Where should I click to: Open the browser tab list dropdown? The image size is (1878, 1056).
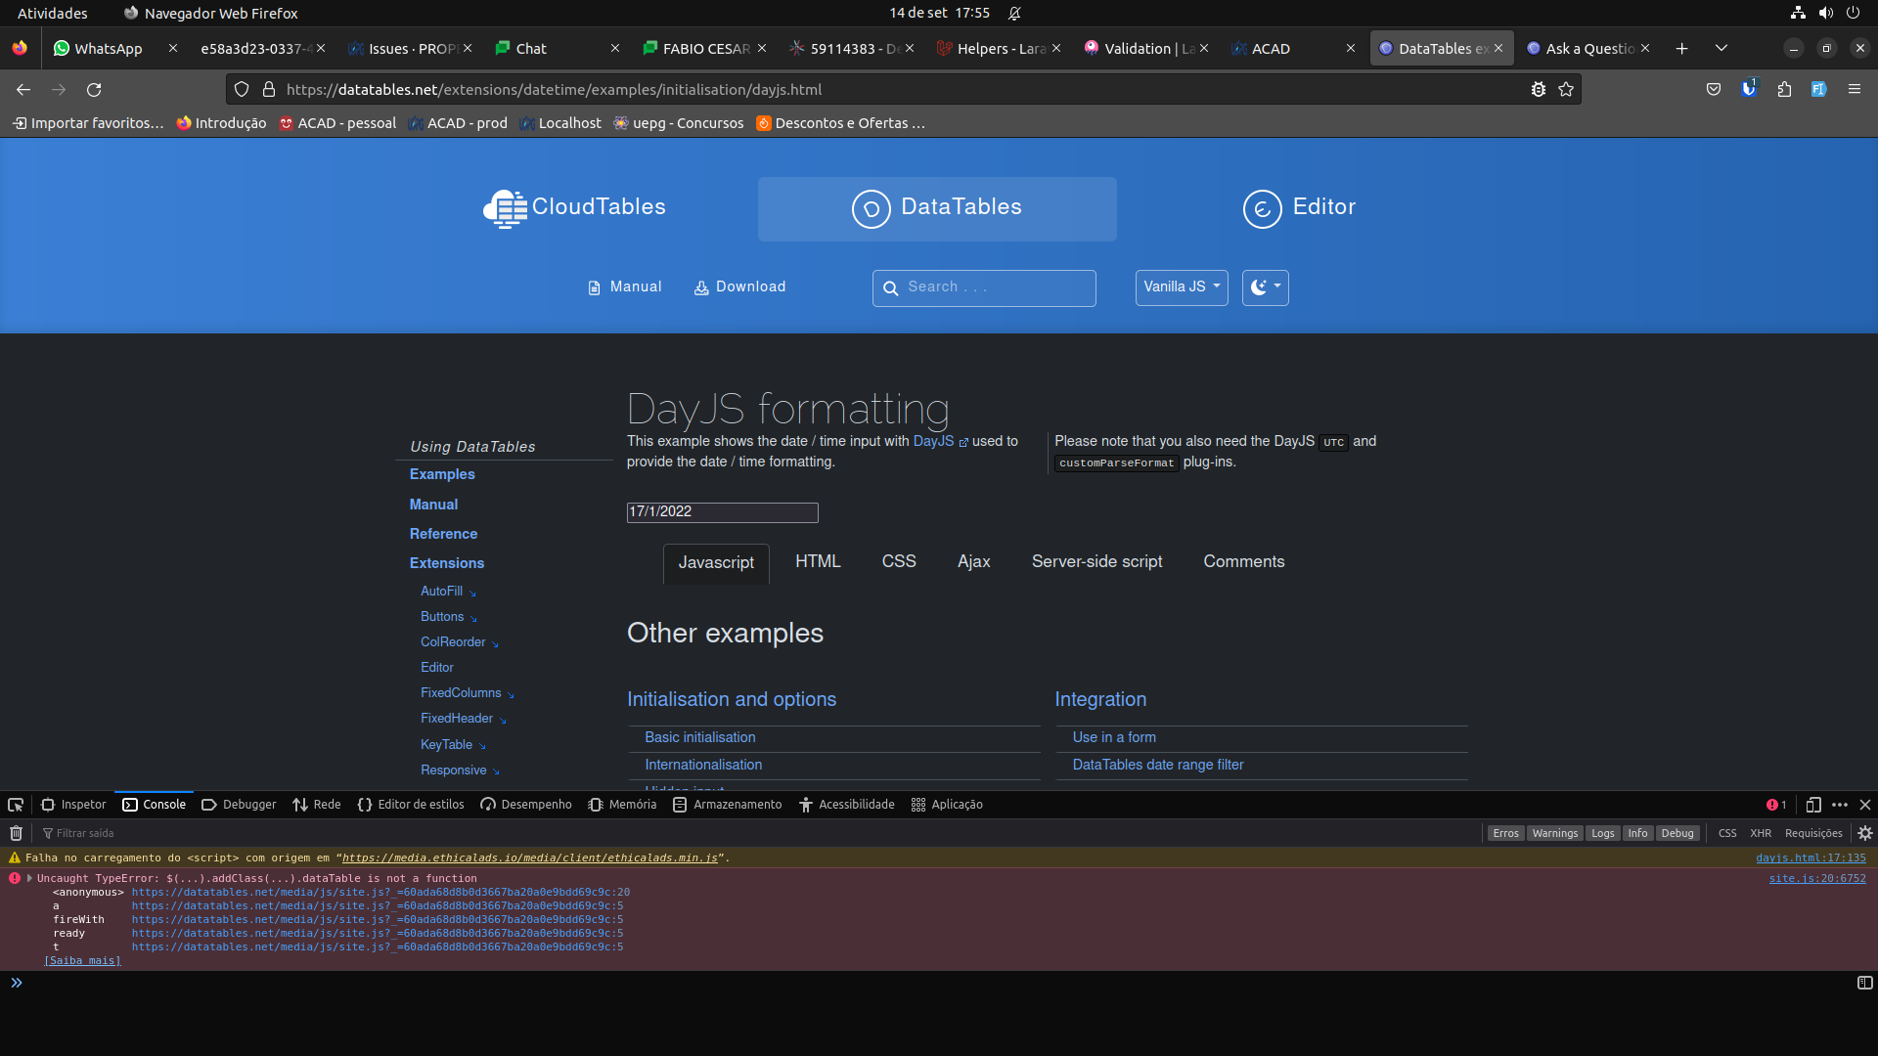1721,48
